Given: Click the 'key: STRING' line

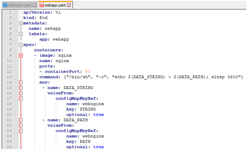Looking at the screenshot, I should (81, 109).
